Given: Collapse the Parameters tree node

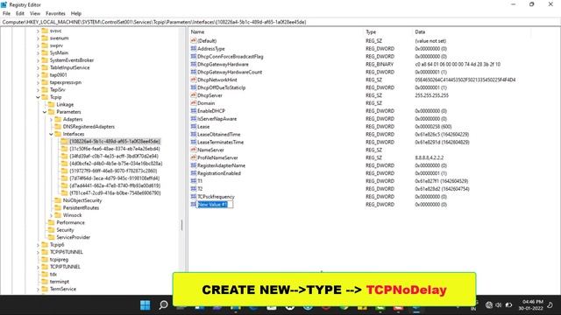Looking at the screenshot, I should pos(45,112).
